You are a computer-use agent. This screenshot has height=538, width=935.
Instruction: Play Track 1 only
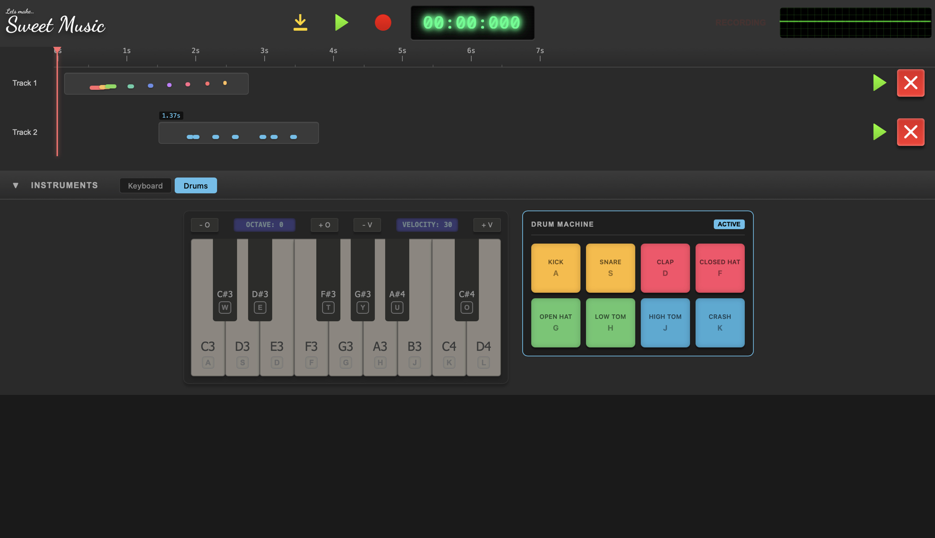point(879,83)
